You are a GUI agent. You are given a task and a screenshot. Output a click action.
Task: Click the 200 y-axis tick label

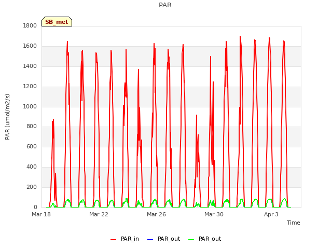(x=32, y=187)
